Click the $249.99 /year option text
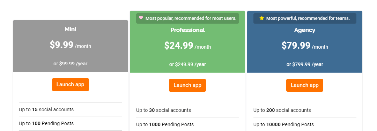The width and height of the screenshot is (377, 131). coord(187,64)
